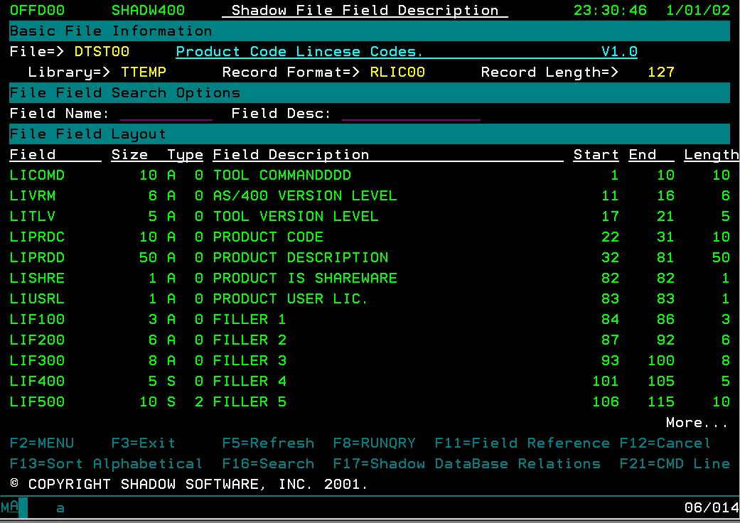Select F3=Exit to leave the screen

144,443
